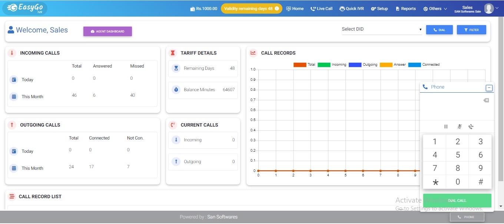Open Reports via the document icon
Viewport: 504px width, 224px height.
[398, 8]
